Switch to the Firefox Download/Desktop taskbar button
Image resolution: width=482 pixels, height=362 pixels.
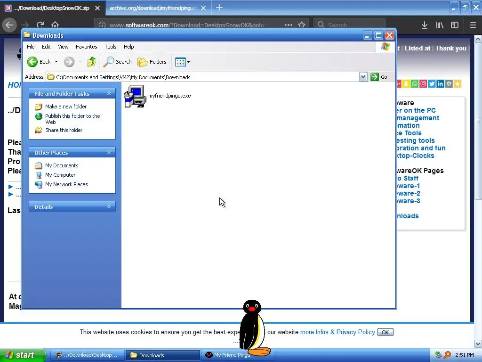tap(87, 355)
